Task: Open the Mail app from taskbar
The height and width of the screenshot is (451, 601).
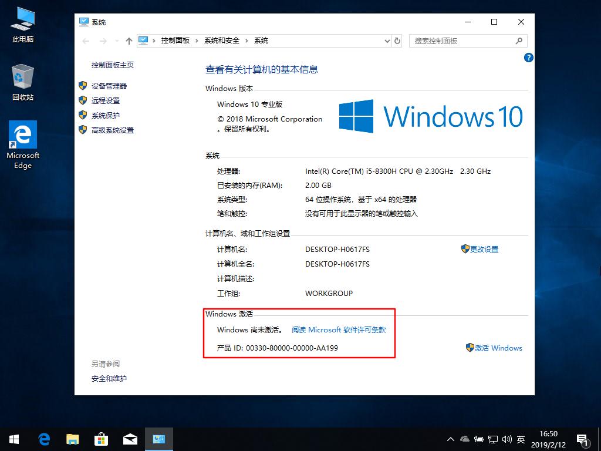Action: pyautogui.click(x=130, y=439)
